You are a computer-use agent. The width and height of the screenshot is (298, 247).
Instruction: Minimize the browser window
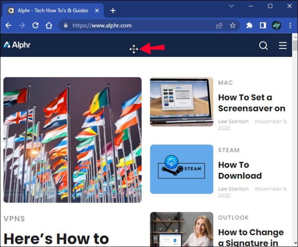[251, 6]
